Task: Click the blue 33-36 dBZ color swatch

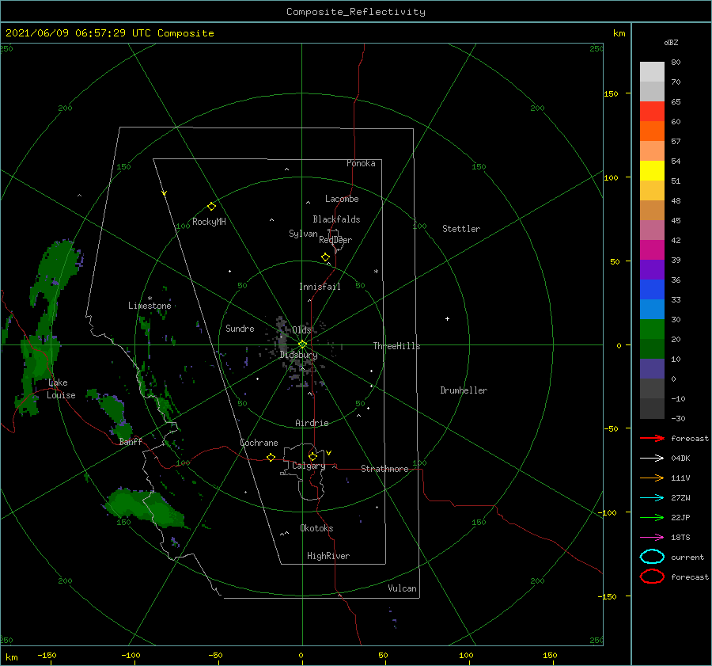Action: 652,290
